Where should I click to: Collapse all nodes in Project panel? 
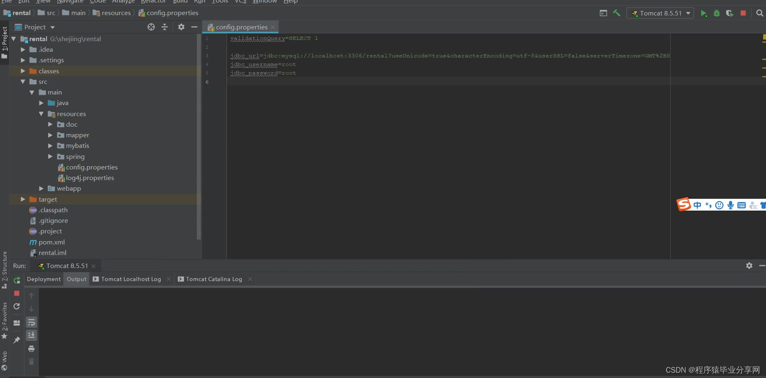tap(165, 27)
